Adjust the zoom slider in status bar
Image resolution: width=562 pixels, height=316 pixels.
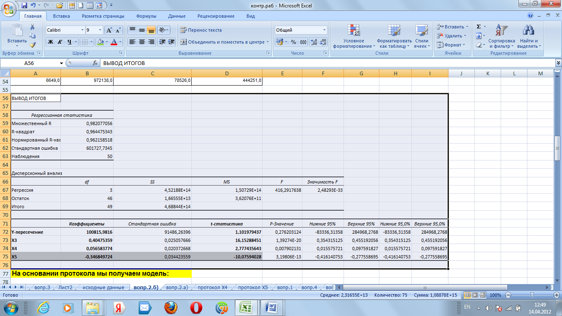[x=532, y=295]
